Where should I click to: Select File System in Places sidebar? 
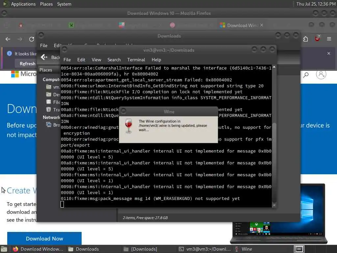(53, 102)
